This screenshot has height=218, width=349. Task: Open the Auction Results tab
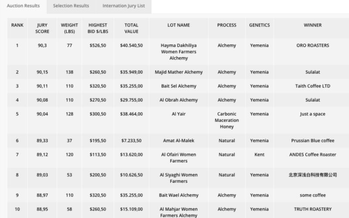(23, 6)
